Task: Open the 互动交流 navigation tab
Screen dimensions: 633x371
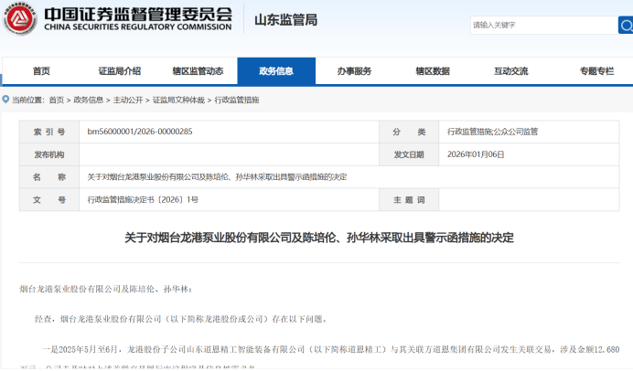Action: pos(510,71)
